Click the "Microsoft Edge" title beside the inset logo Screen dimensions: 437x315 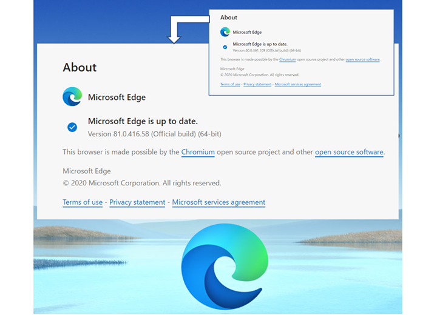pyautogui.click(x=247, y=32)
